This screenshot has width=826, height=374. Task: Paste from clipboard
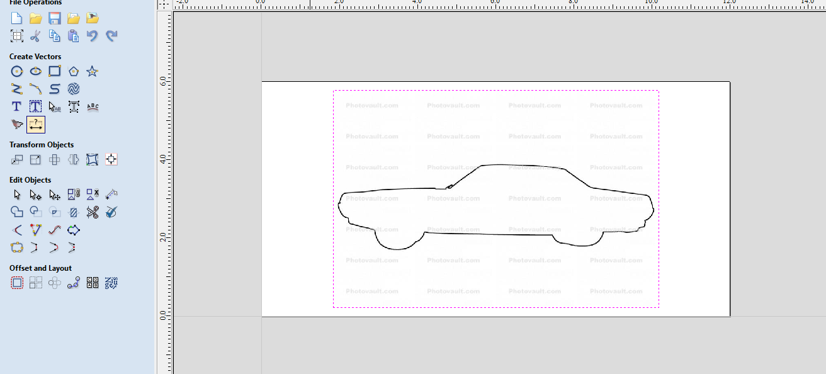click(74, 36)
